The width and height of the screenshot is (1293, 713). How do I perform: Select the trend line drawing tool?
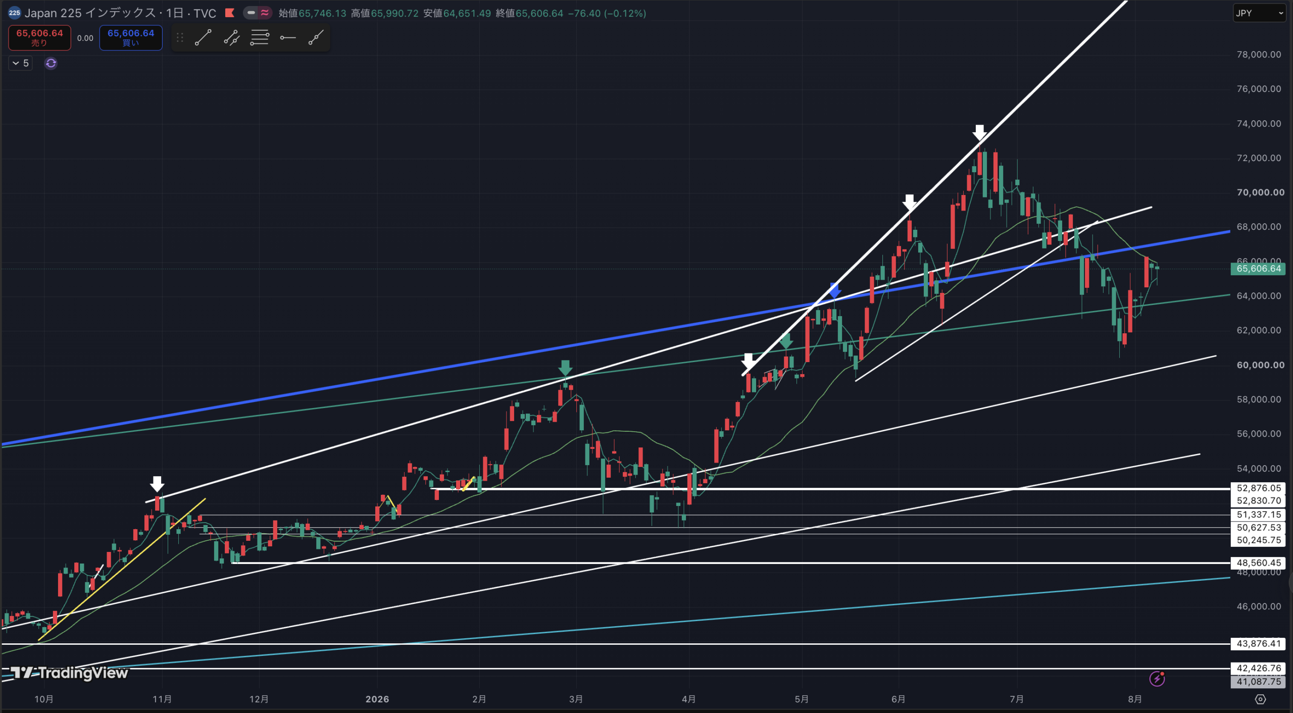pos(203,38)
